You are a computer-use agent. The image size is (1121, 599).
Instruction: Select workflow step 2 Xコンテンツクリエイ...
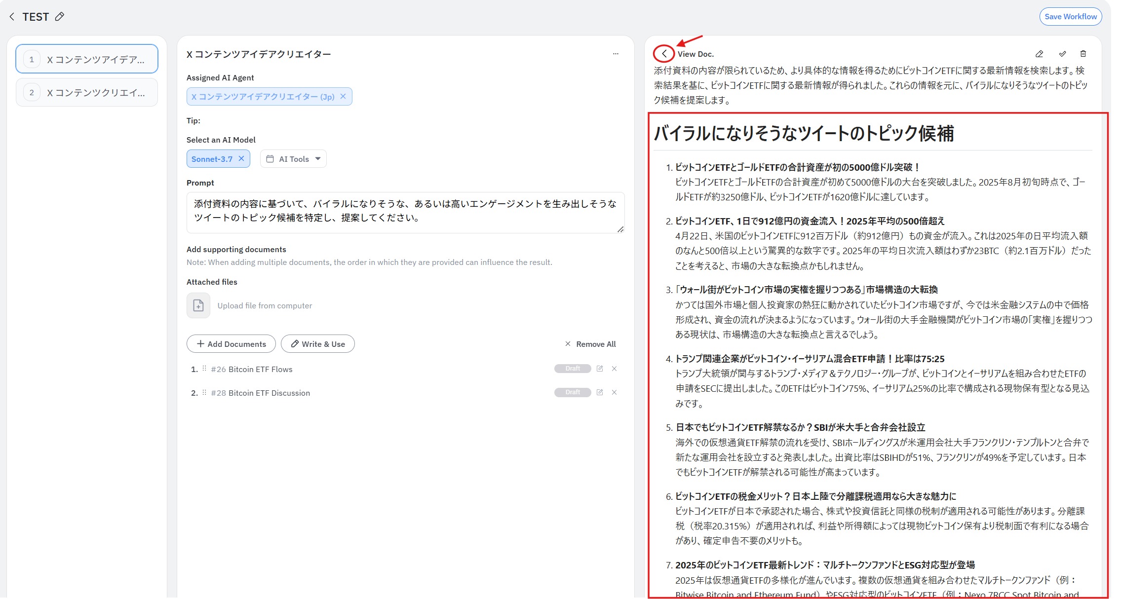click(x=87, y=92)
